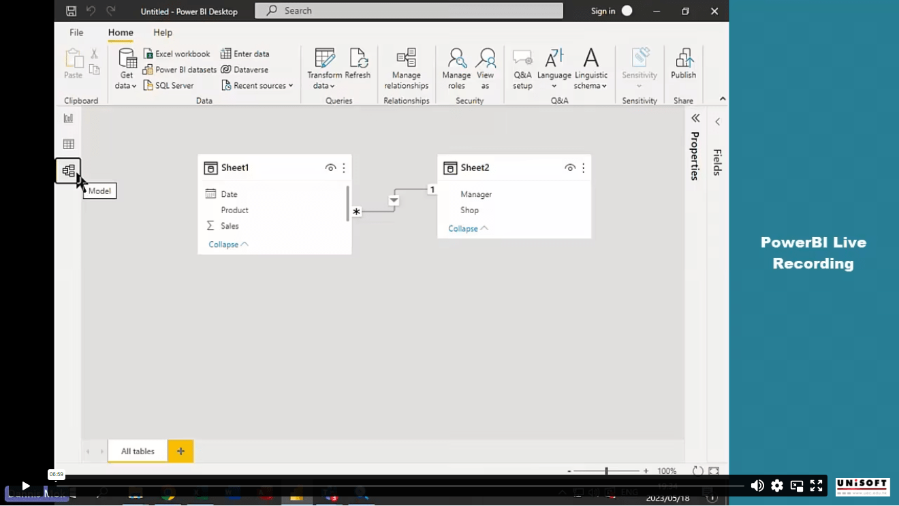This screenshot has height=506, width=899.
Task: Select the Model view icon
Action: 68,170
